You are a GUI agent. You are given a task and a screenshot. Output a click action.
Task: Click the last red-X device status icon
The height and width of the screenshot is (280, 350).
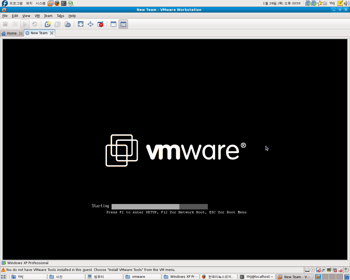pos(340,270)
